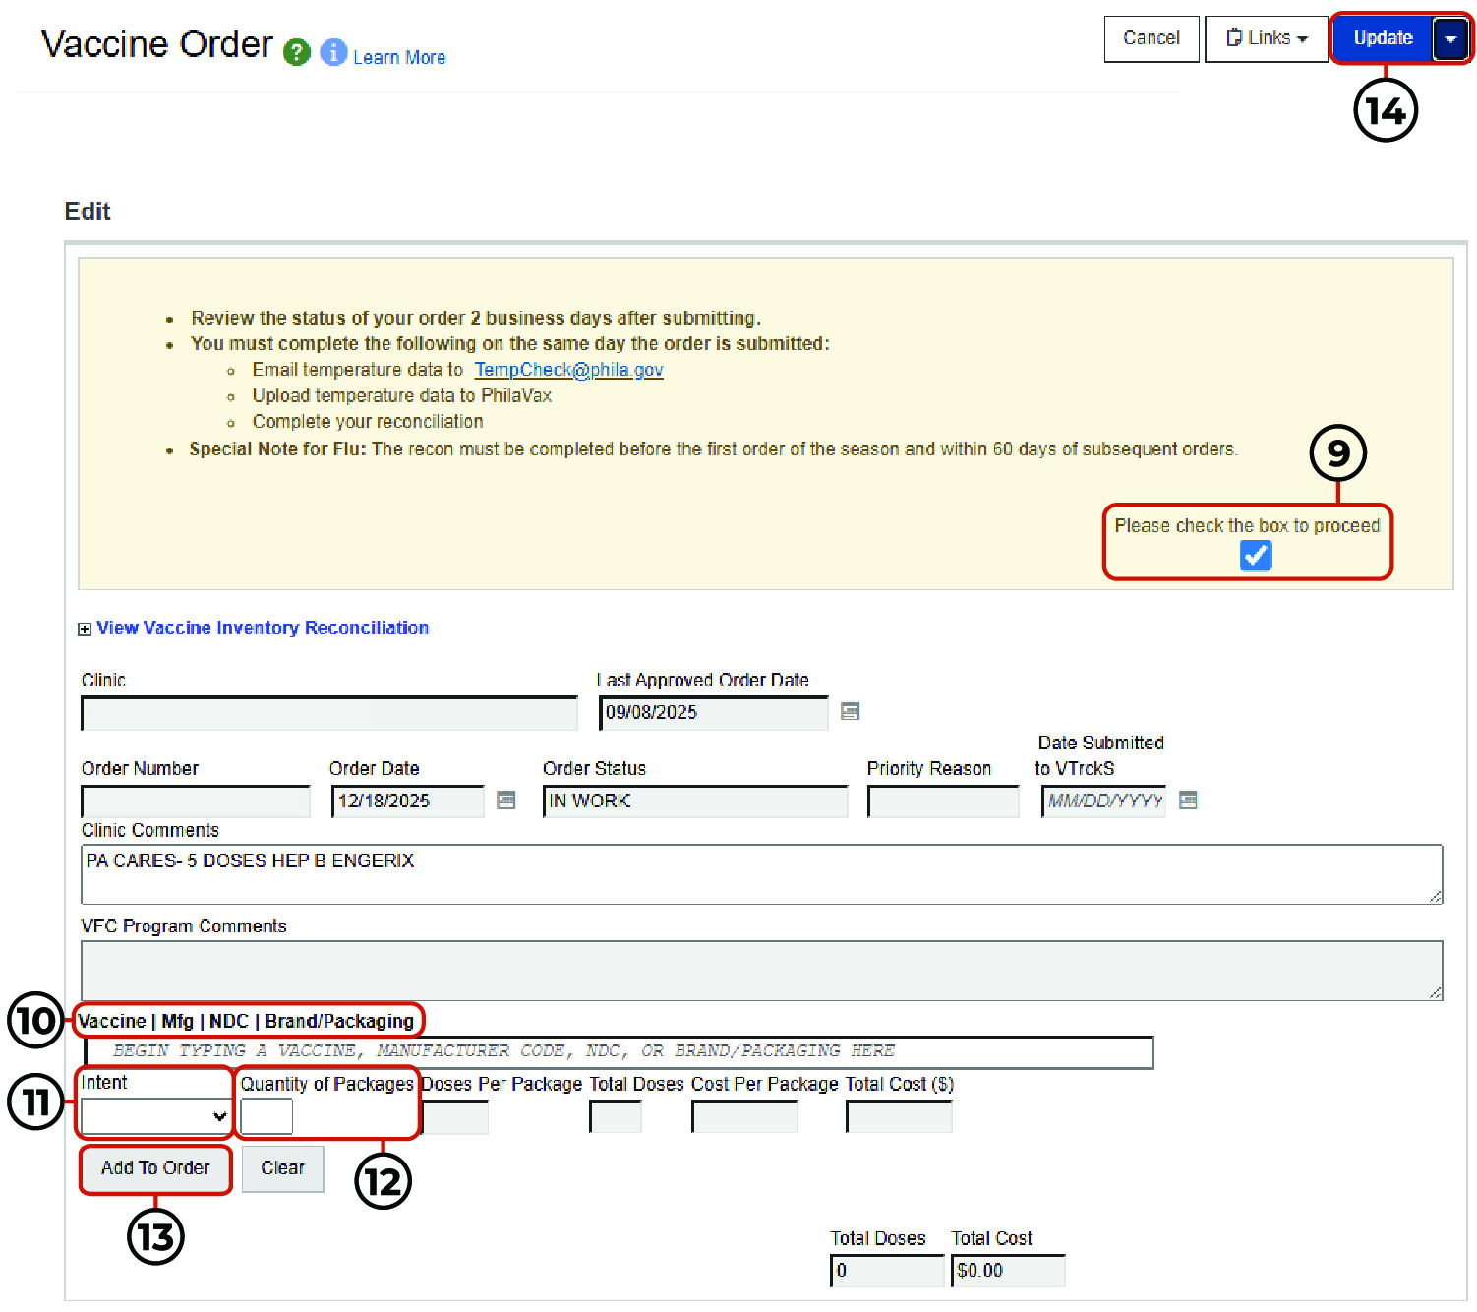Click the green help question mark icon

(297, 52)
